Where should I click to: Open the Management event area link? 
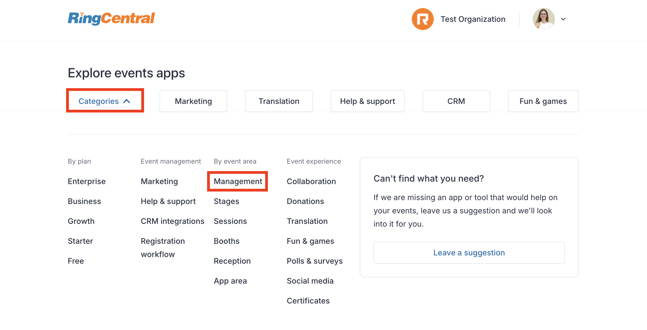(x=238, y=181)
